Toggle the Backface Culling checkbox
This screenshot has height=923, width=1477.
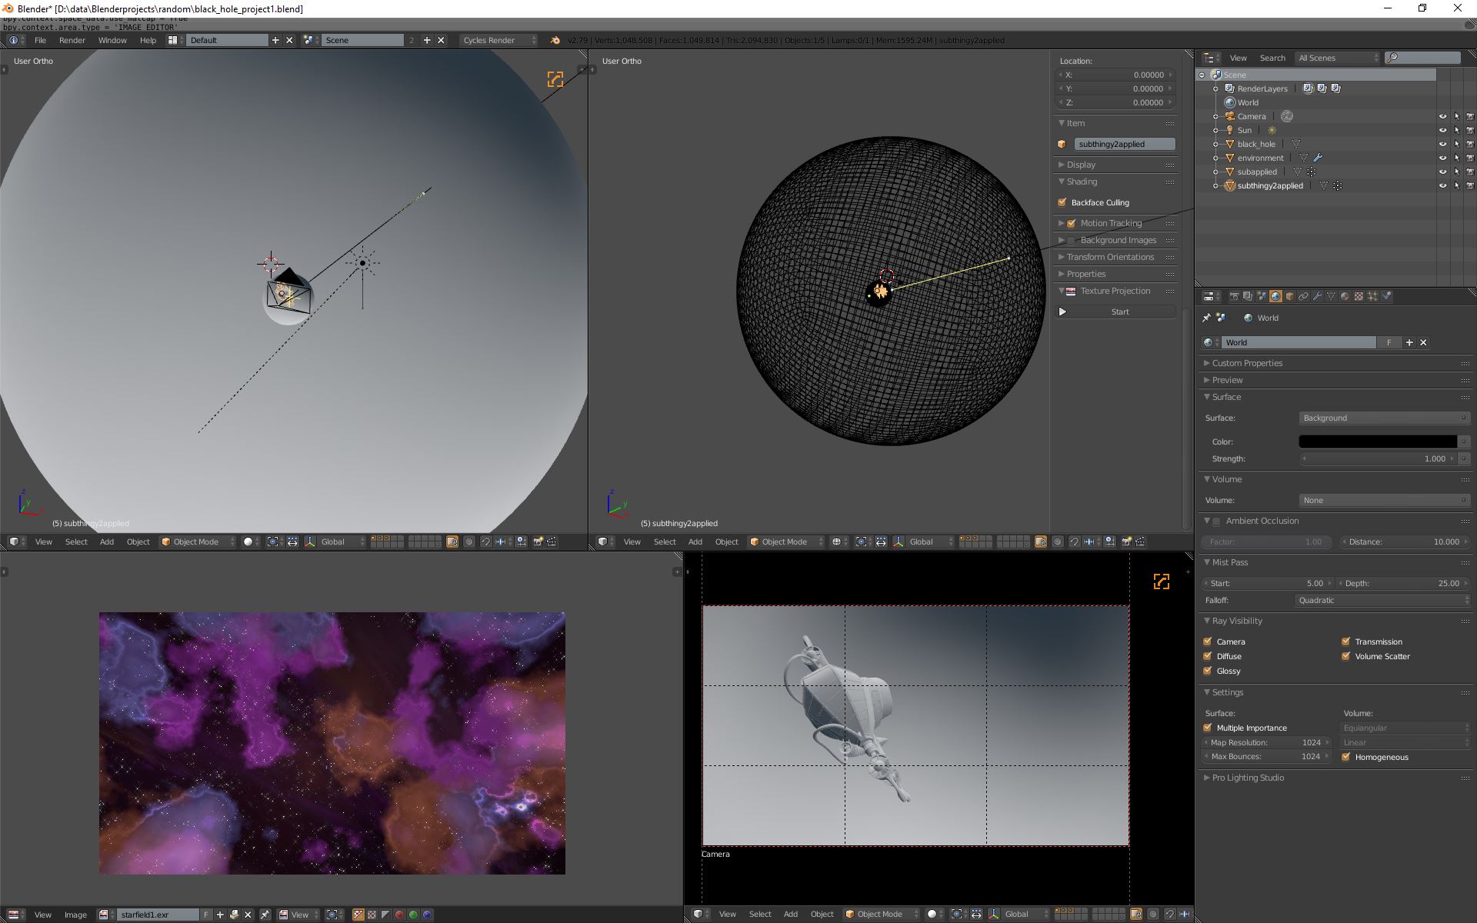(x=1062, y=202)
